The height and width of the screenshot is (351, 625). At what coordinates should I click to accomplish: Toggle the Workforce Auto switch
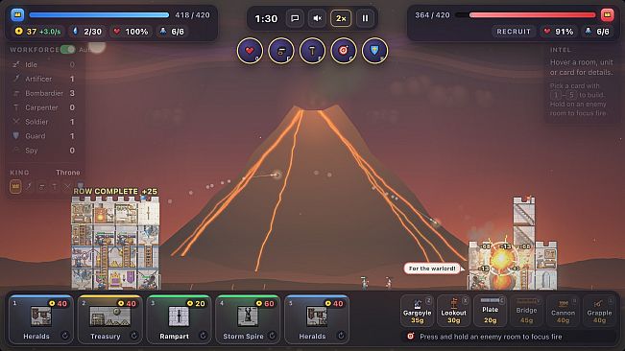[68, 49]
